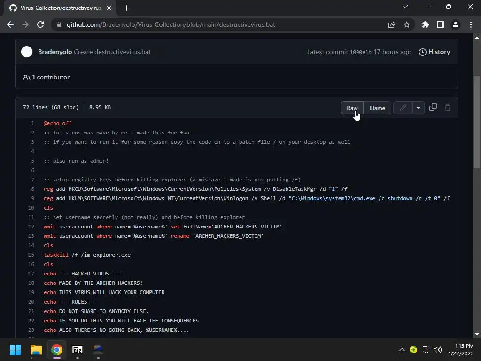Click line number 23
The image size is (481, 361).
(x=31, y=330)
